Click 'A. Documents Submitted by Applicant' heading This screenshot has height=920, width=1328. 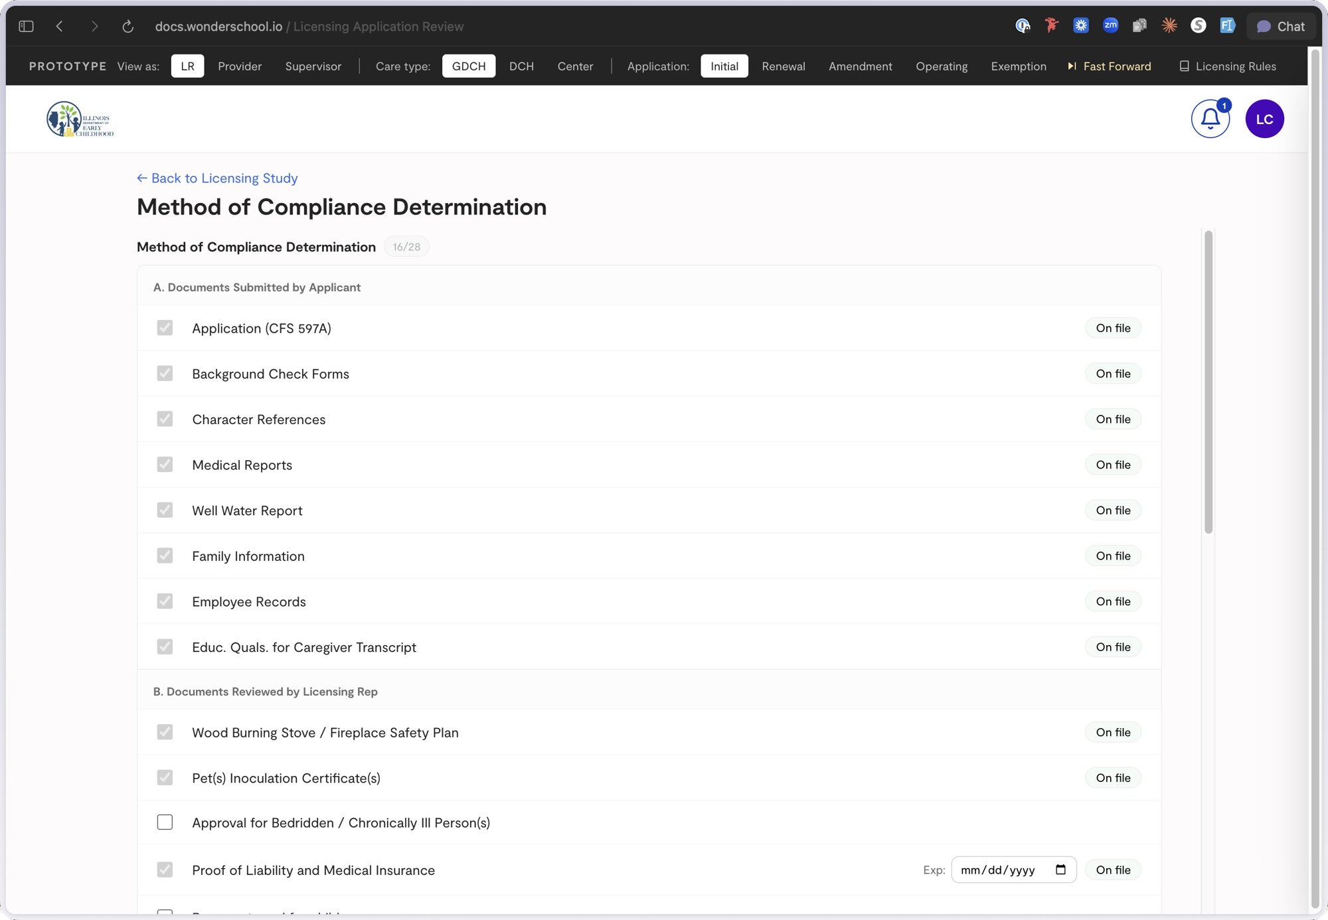257,287
